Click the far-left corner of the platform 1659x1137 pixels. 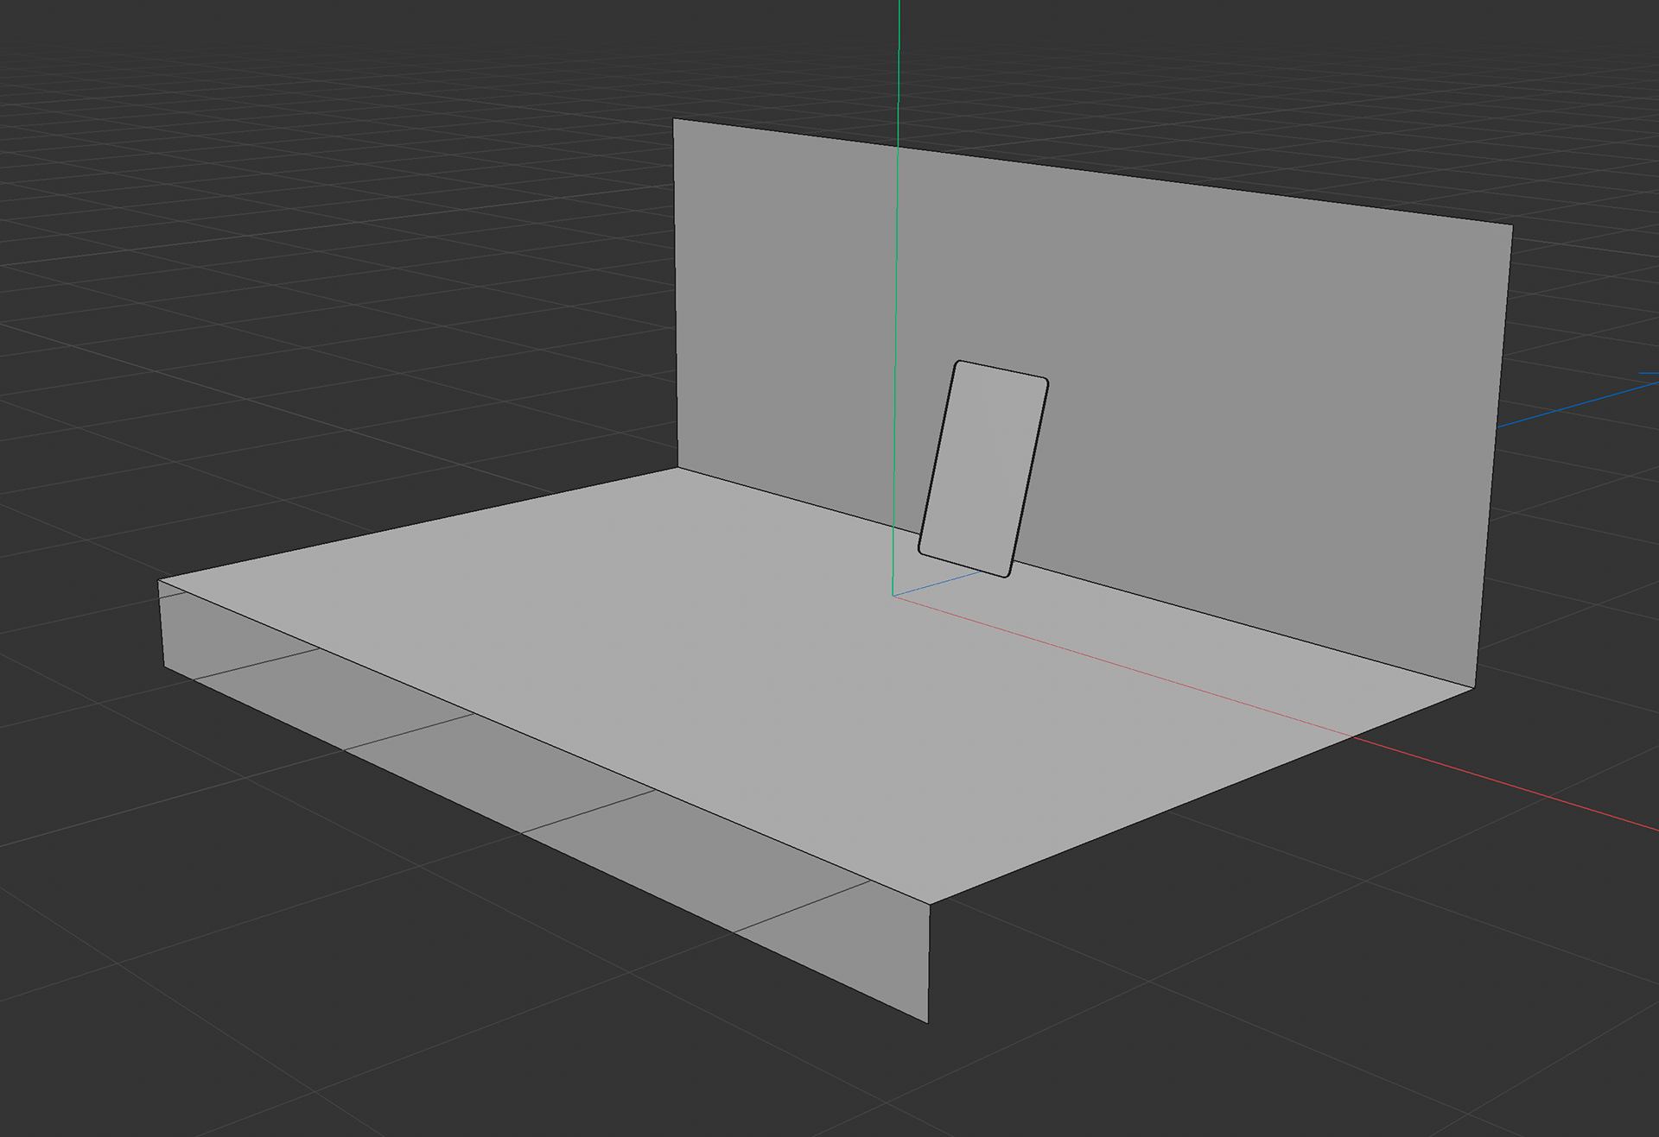point(159,581)
